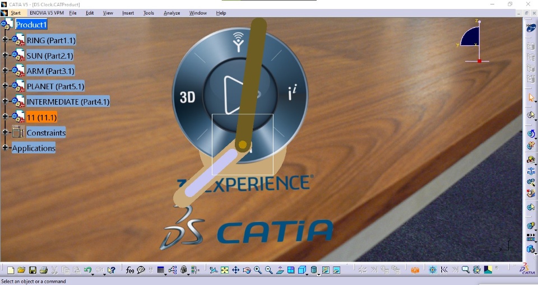This screenshot has width=538, height=285.
Task: Pick the Select arrow tool on right toolbar
Action: coord(531,98)
